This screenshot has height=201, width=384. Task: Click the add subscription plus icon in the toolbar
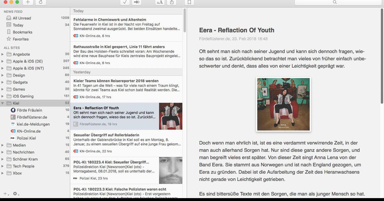[27, 3]
